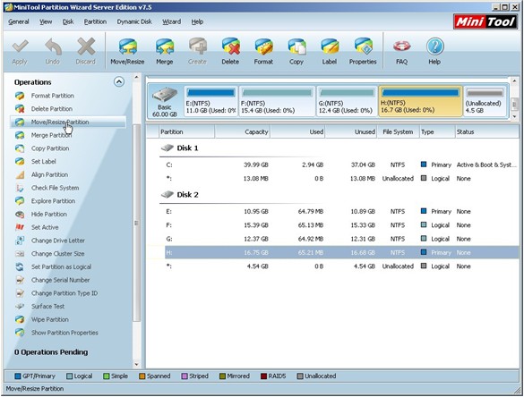The height and width of the screenshot is (397, 524).
Task: Open the Properties toolbar icon
Action: (x=363, y=46)
